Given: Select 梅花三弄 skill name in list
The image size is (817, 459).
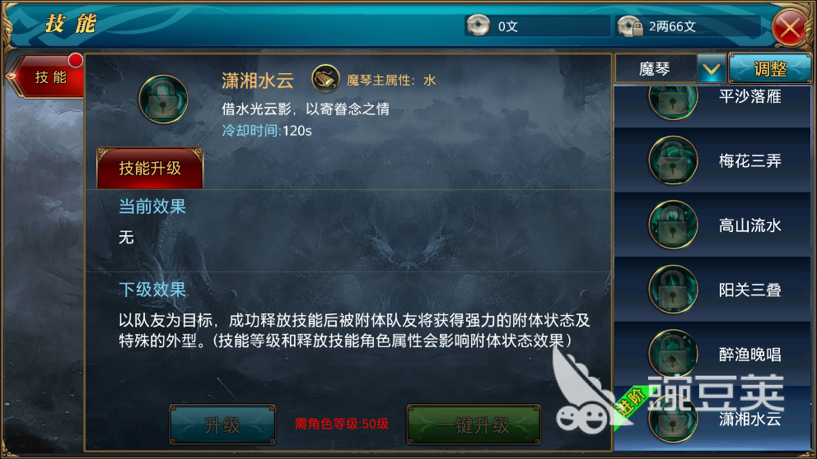Looking at the screenshot, I should pos(749,160).
